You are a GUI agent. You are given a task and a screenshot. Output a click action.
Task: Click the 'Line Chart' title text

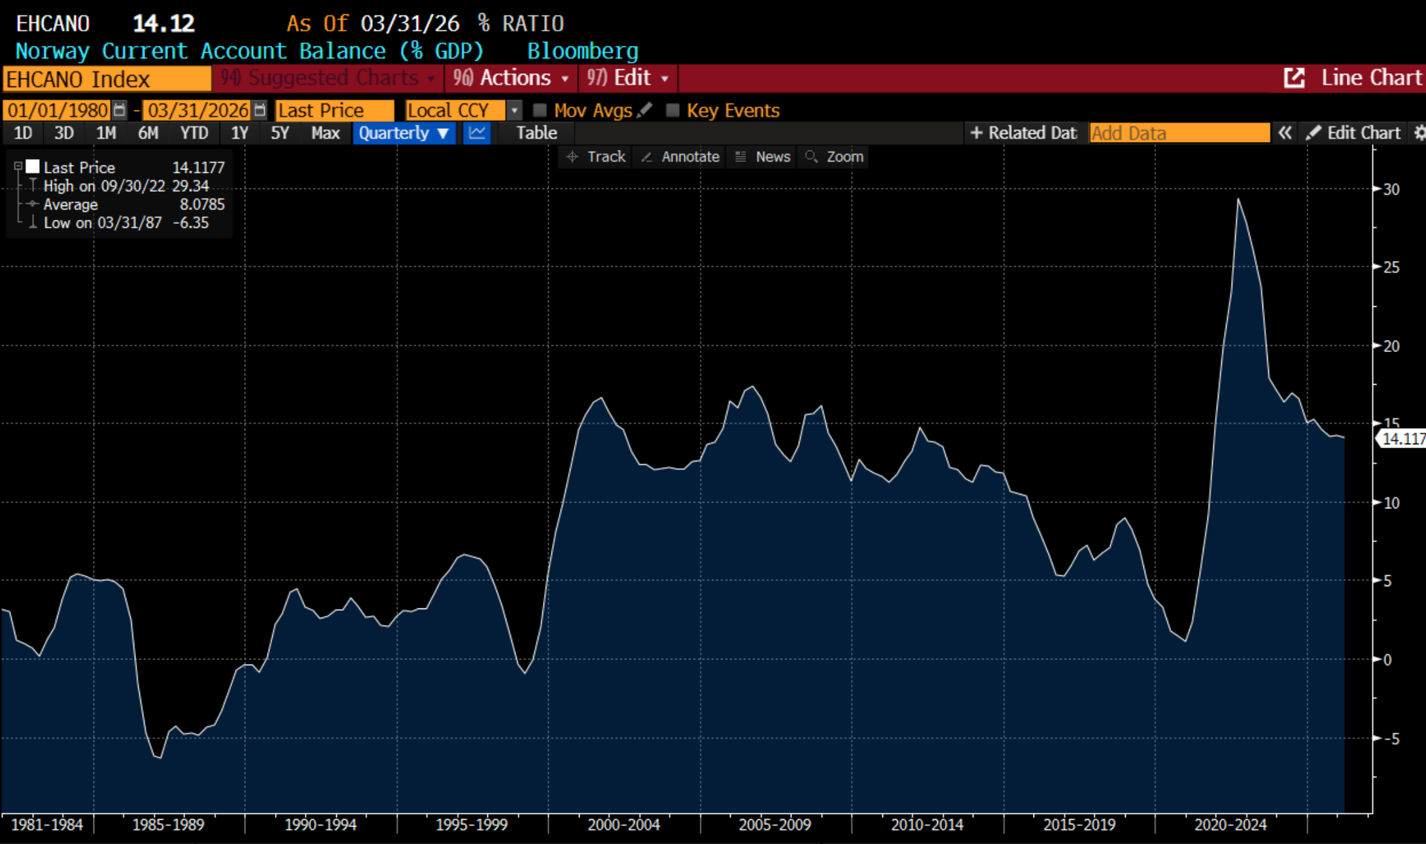[x=1372, y=78]
